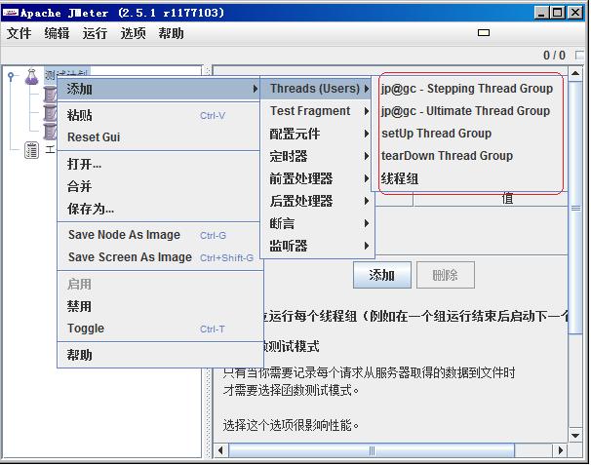This screenshot has width=591, height=465.
Task: Click horizontal scrollbar left arrow
Action: tap(220, 450)
